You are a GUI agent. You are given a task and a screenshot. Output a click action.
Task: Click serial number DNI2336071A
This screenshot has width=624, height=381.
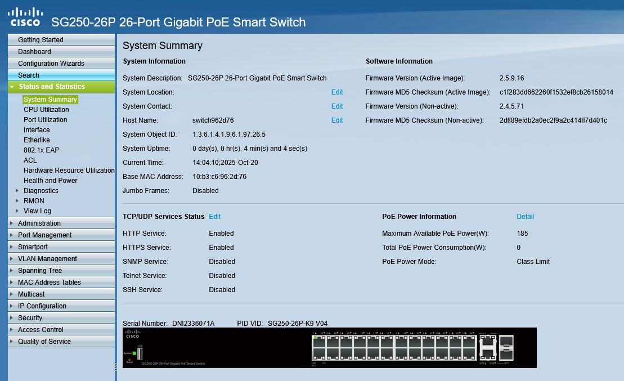pyautogui.click(x=194, y=323)
